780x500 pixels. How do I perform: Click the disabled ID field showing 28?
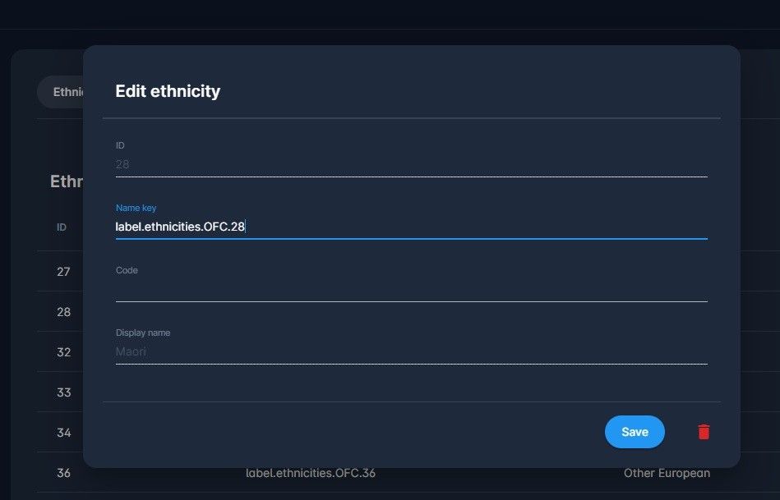pos(411,164)
